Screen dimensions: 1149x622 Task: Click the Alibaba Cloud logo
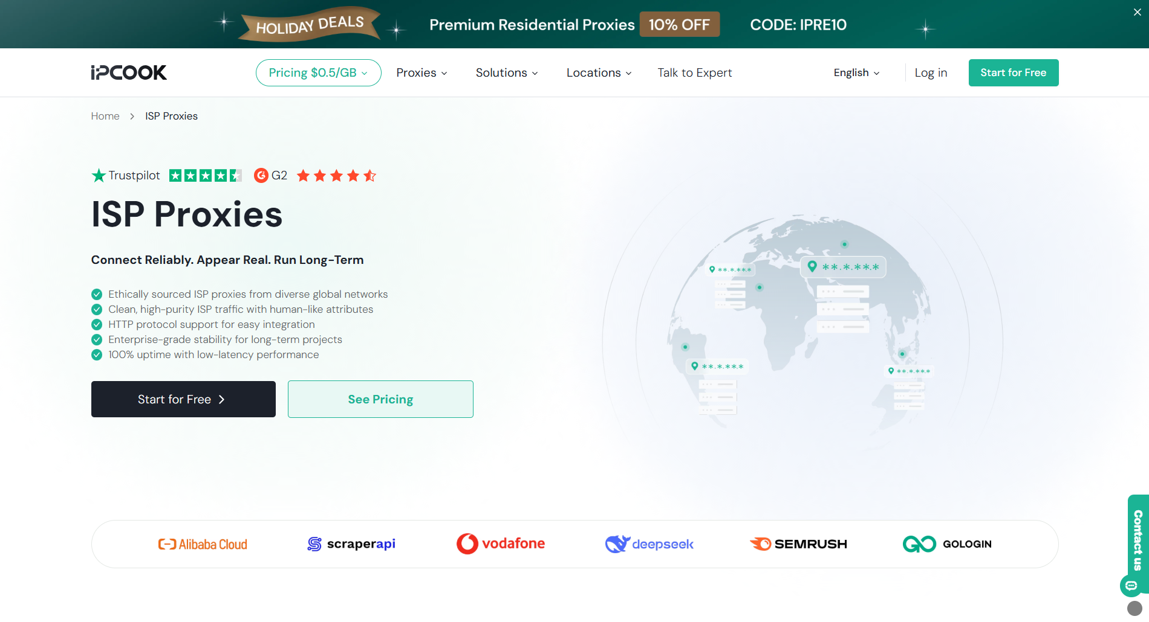click(203, 544)
